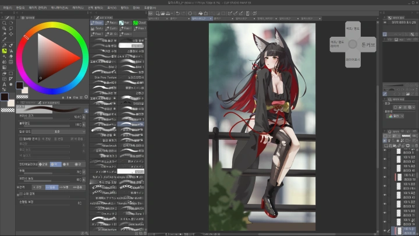Select the Figure rectangle tool
The height and width of the screenshot is (236, 419).
pyautogui.click(x=11, y=73)
